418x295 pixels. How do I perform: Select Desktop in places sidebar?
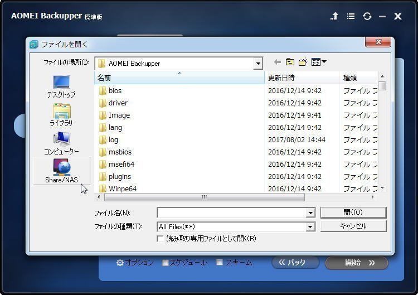[61, 86]
